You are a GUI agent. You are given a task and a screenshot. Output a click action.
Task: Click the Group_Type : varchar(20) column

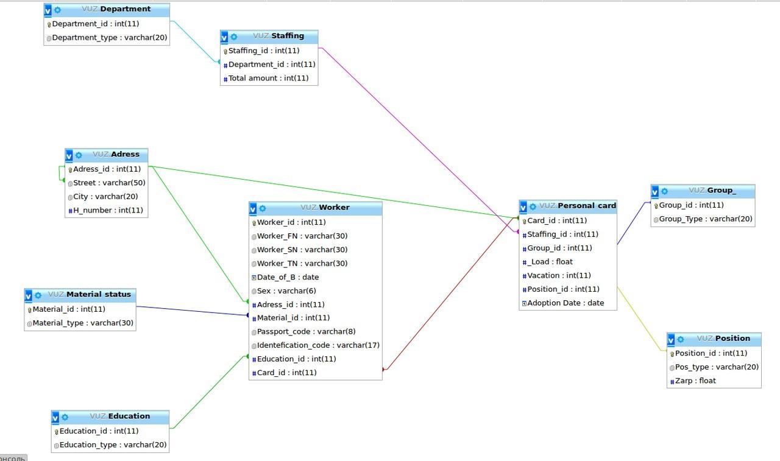tap(703, 219)
